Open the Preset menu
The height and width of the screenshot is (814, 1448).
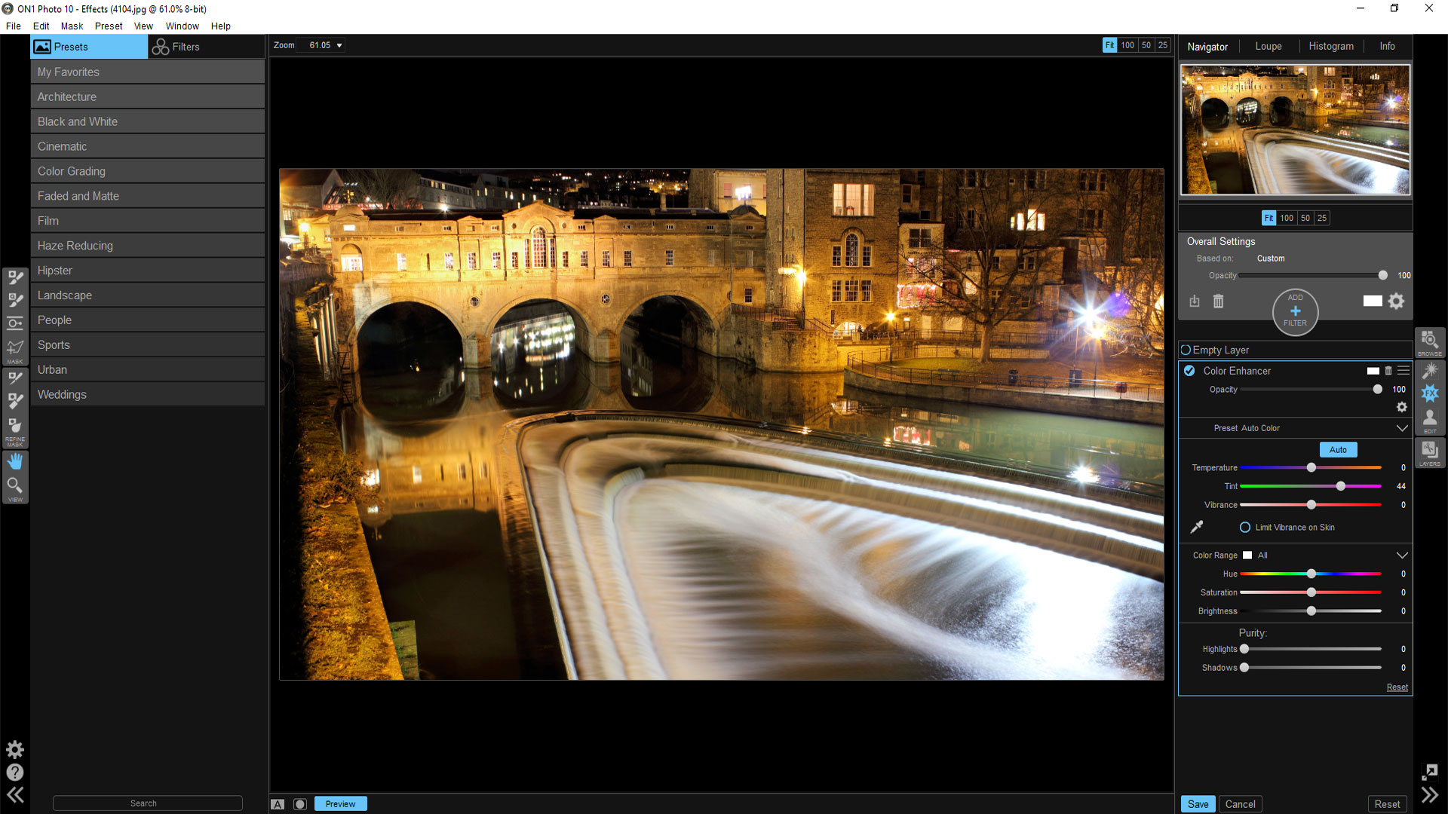(109, 26)
